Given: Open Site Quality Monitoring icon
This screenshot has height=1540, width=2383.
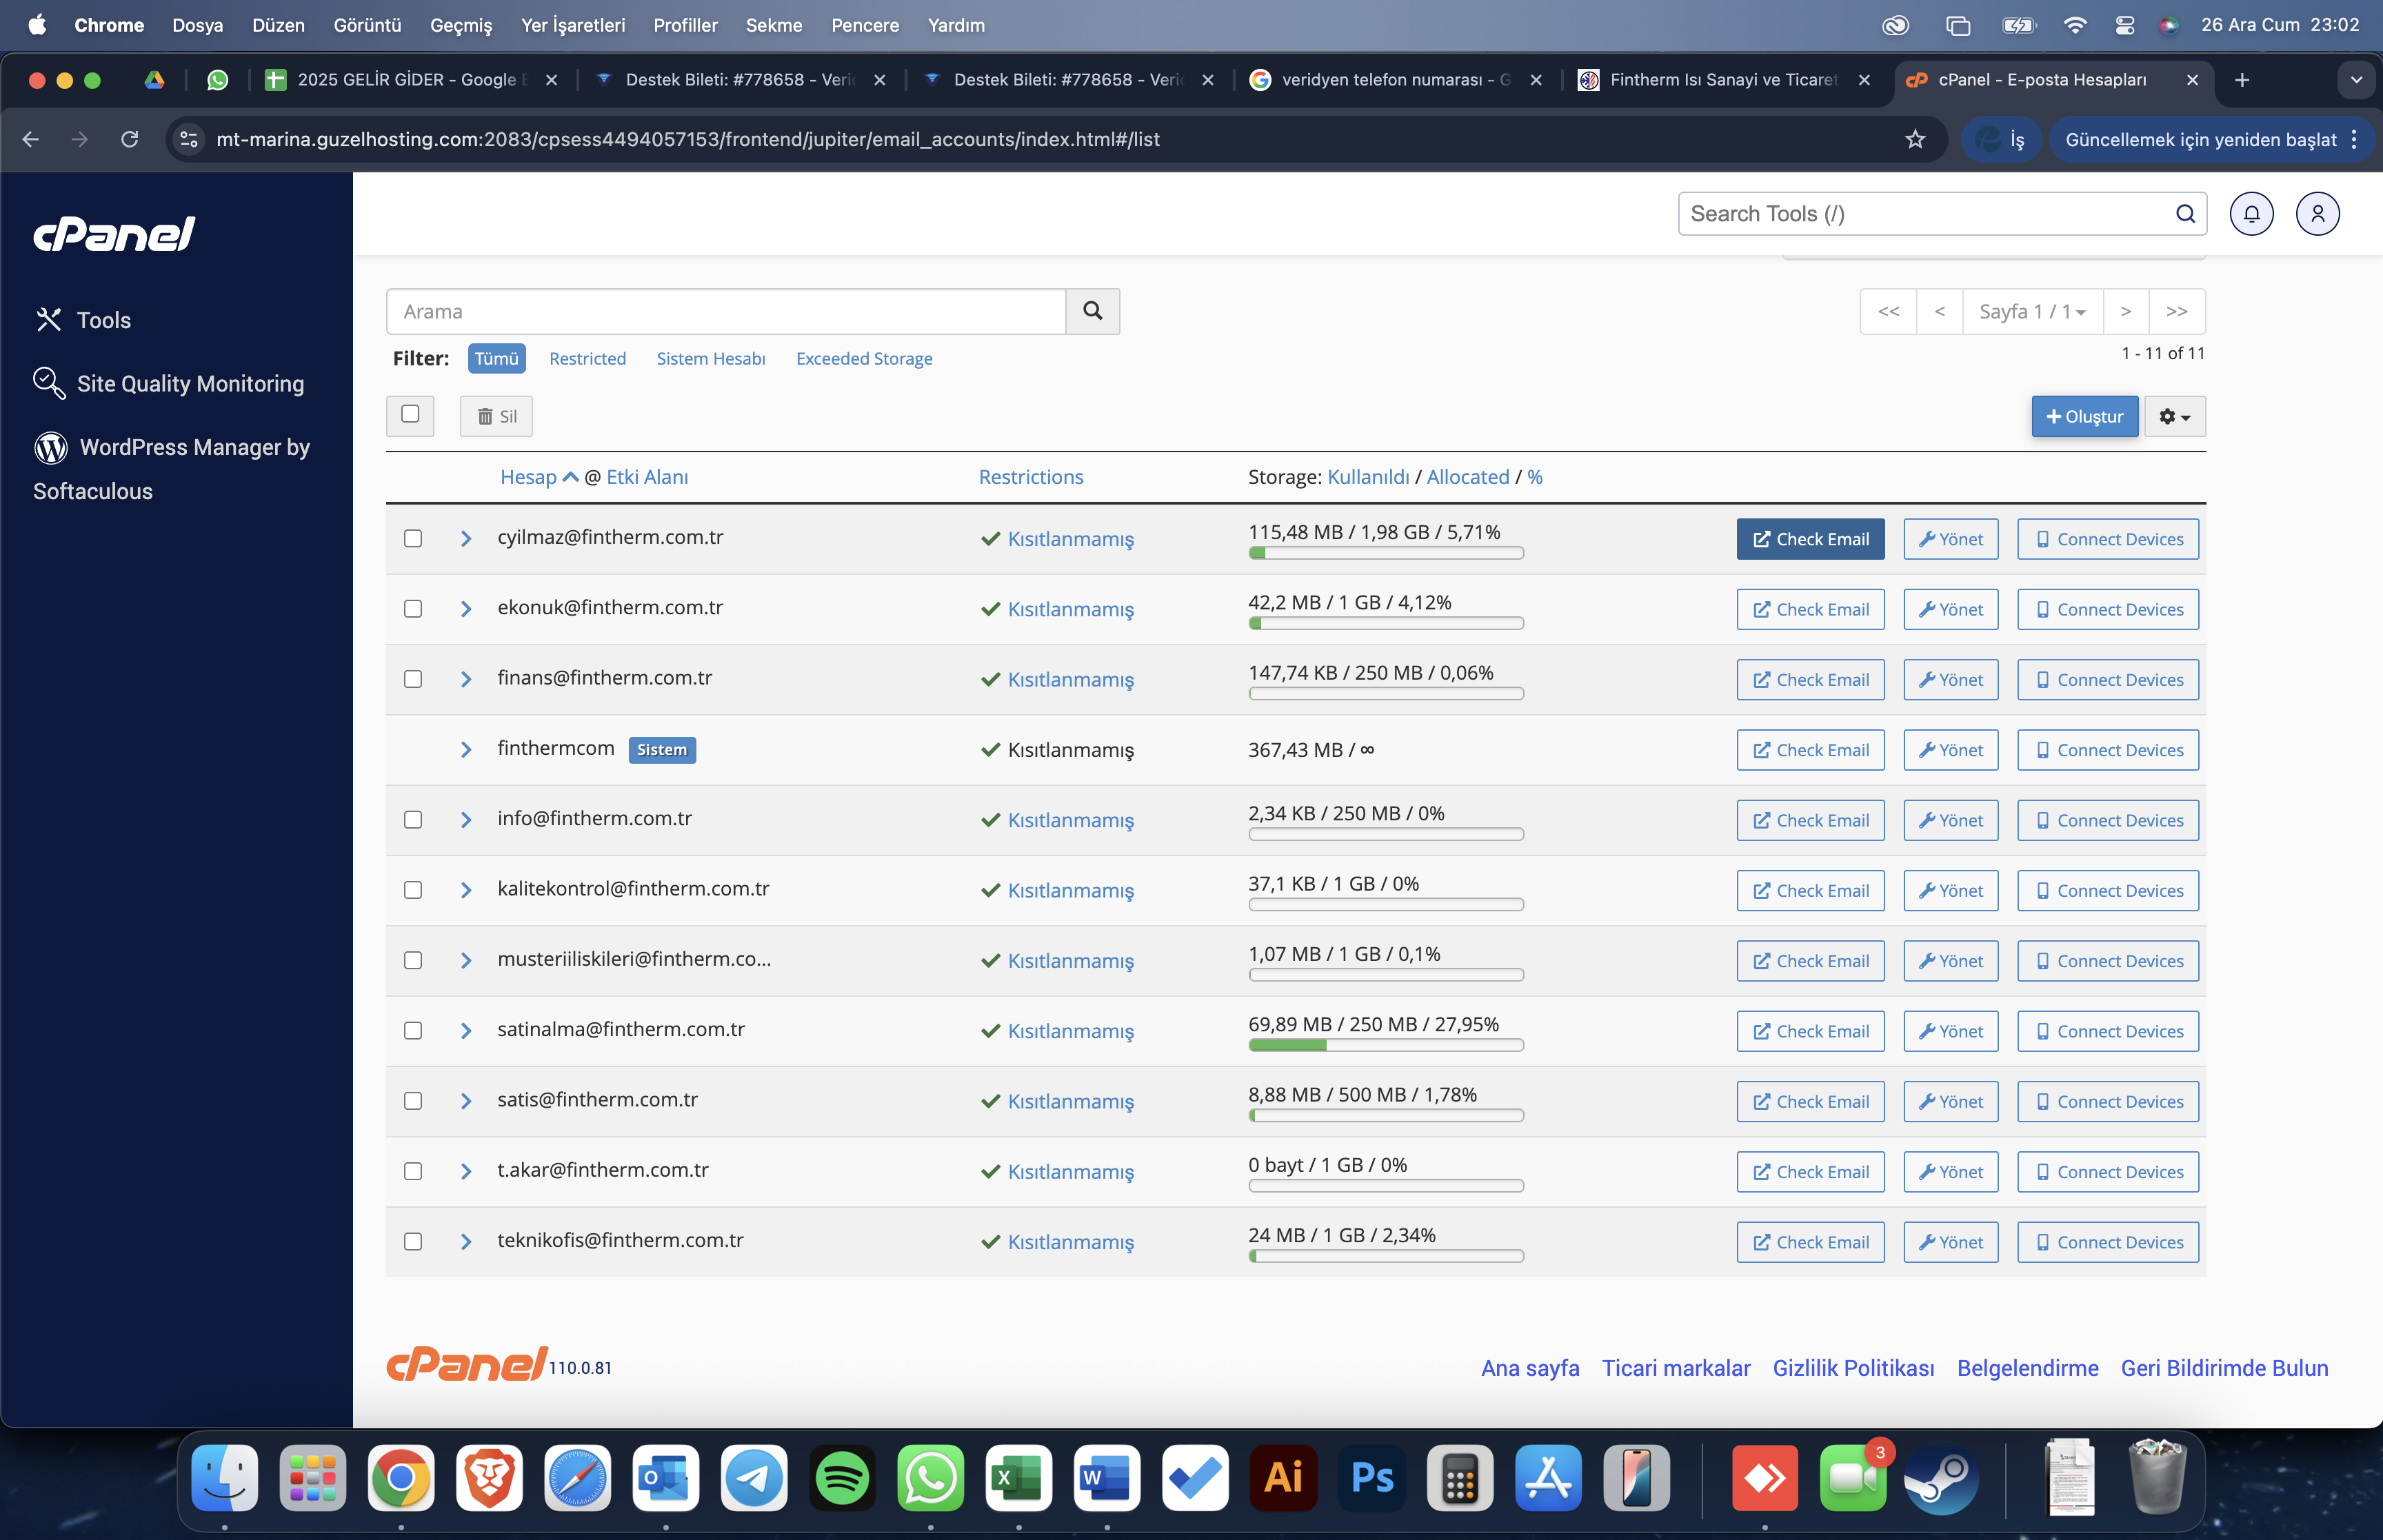Looking at the screenshot, I should click(49, 383).
